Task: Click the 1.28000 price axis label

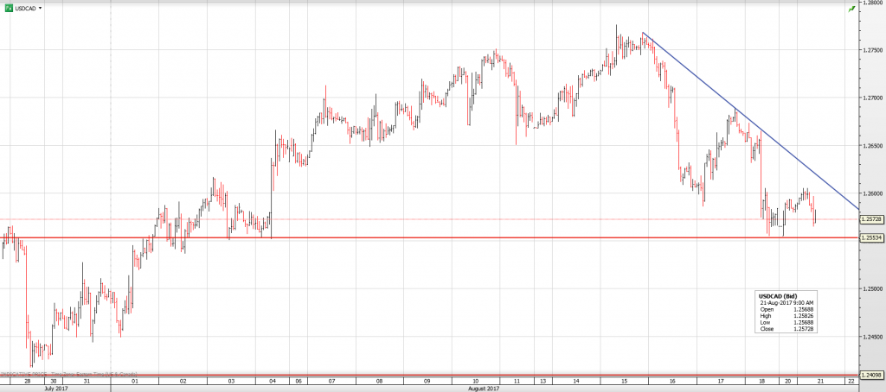Action: point(872,3)
